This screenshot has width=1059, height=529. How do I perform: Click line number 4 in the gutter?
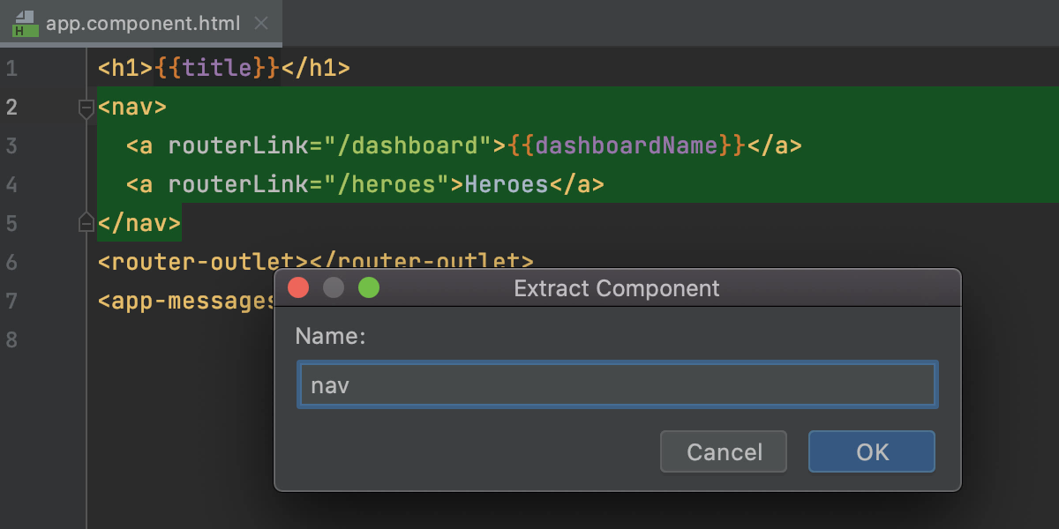point(11,185)
